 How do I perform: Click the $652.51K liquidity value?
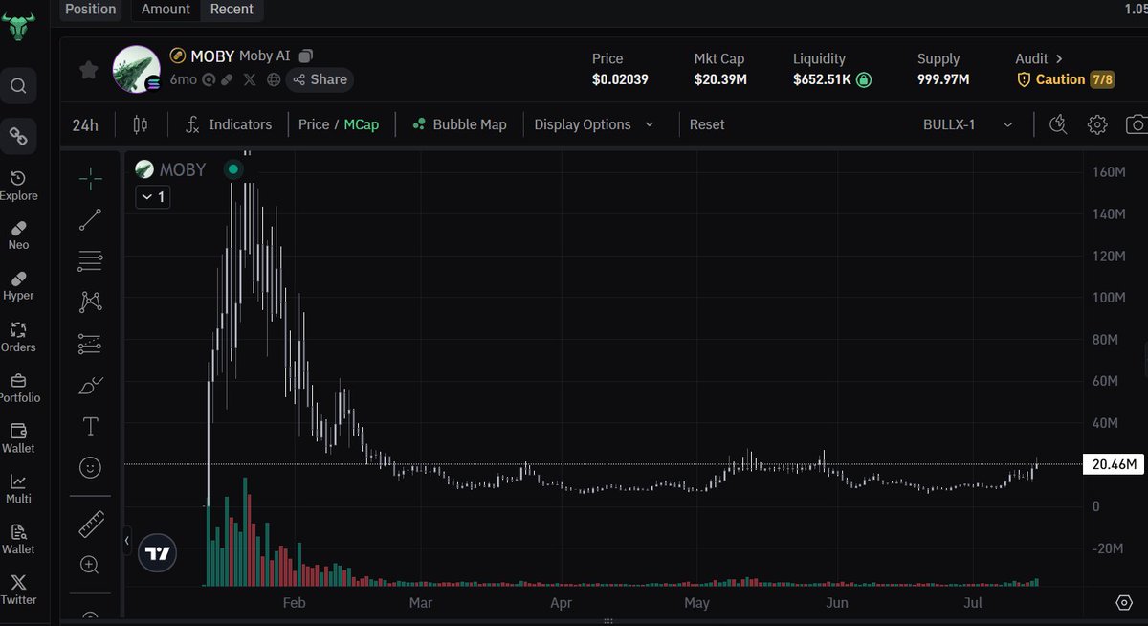click(822, 79)
